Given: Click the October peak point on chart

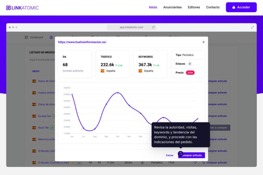Looking at the screenshot, I should coord(118,93).
